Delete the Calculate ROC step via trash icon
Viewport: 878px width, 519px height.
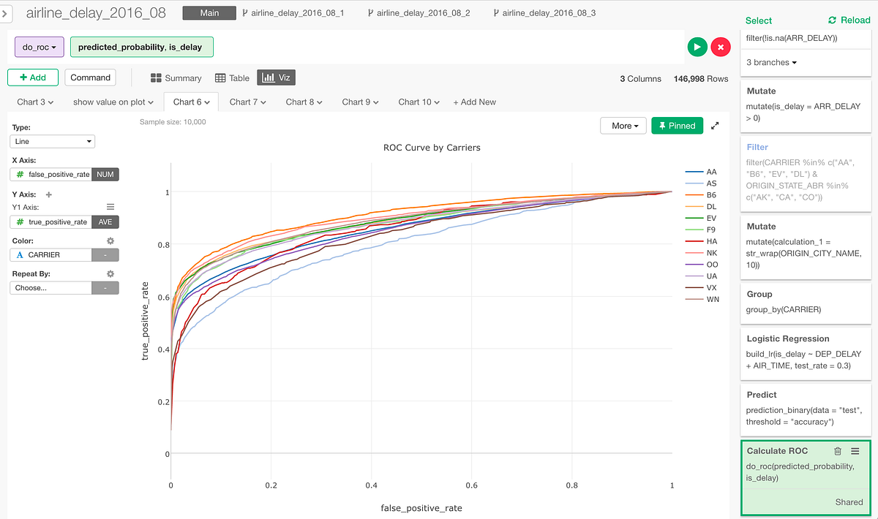pos(837,451)
